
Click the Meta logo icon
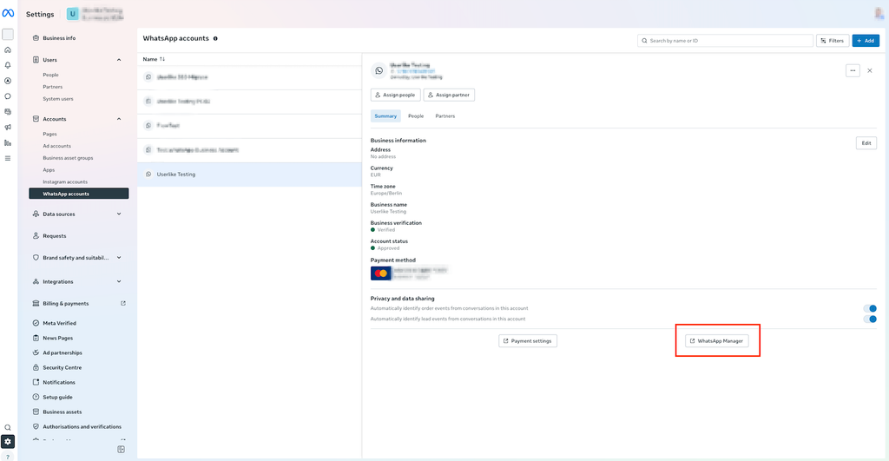click(x=8, y=13)
